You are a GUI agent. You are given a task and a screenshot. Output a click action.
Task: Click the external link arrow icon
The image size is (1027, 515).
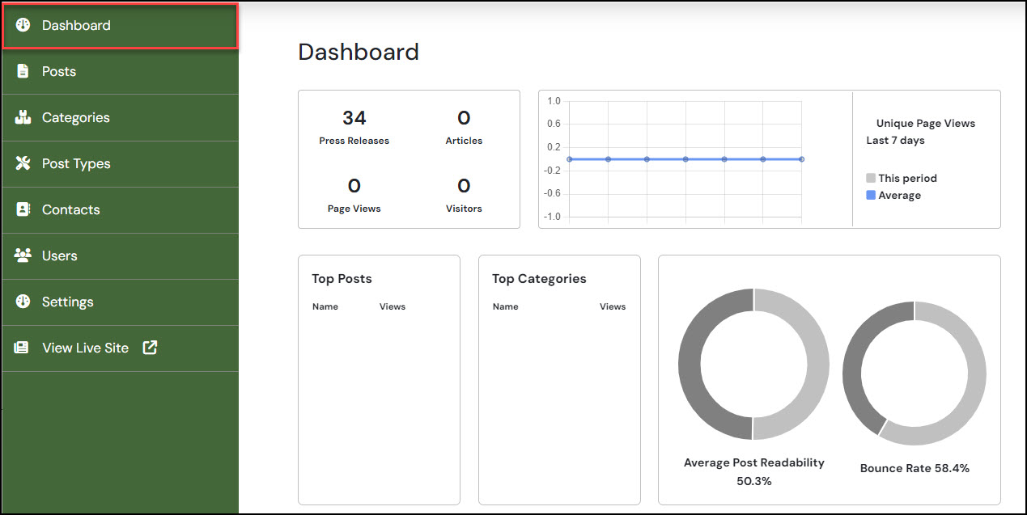coord(150,348)
